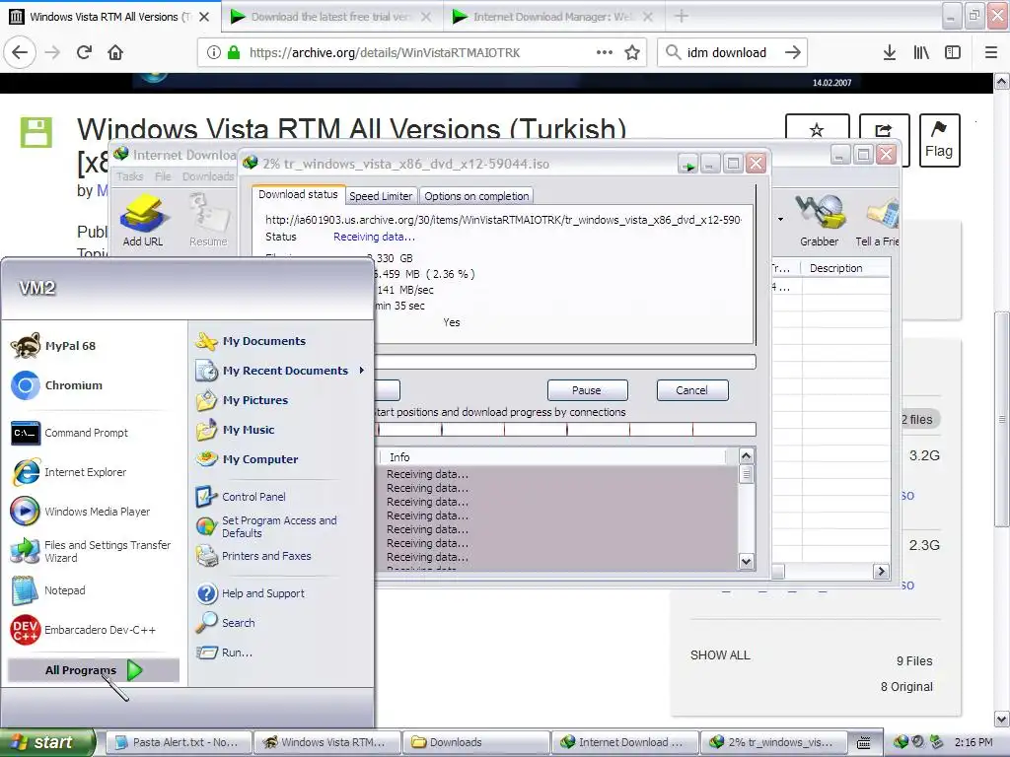Image resolution: width=1010 pixels, height=757 pixels.
Task: Open a new Firefox tab
Action: click(x=682, y=17)
